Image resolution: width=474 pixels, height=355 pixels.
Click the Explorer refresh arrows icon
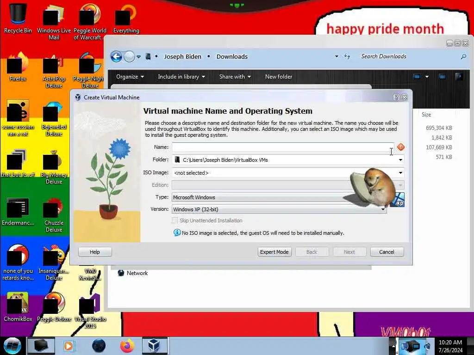[347, 56]
